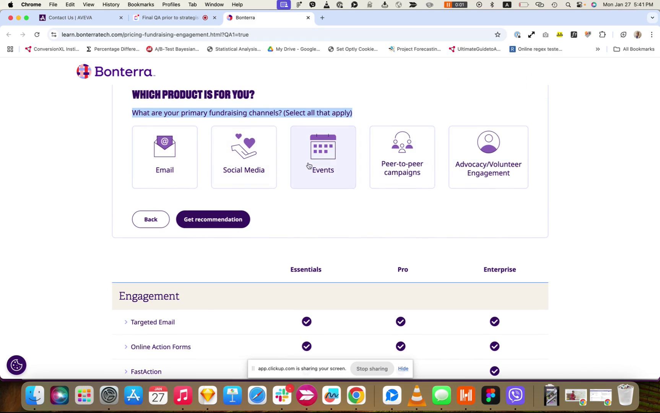Viewport: 660px width, 413px height.
Task: Switch to the Final QA prior tab
Action: point(170,18)
